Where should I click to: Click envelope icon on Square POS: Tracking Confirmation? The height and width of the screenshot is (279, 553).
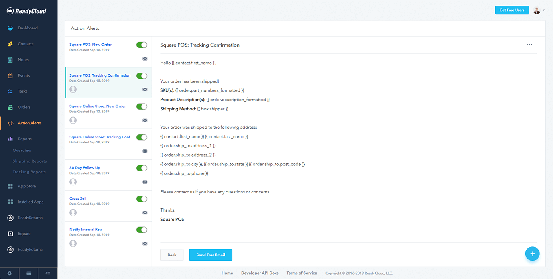click(145, 90)
